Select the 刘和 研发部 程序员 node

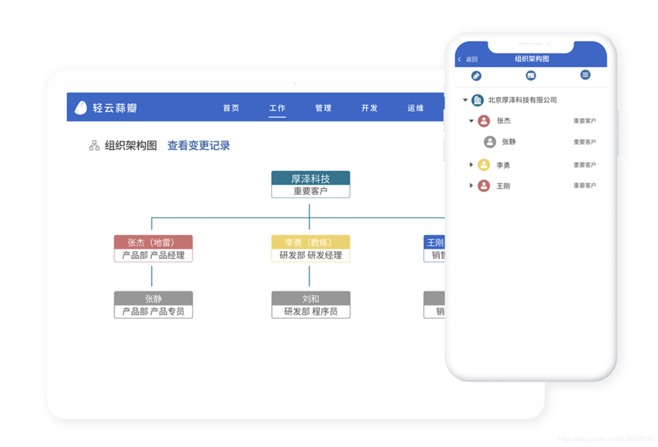[x=311, y=305]
